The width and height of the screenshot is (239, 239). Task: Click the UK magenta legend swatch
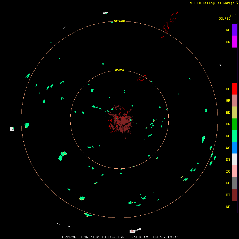(234, 42)
